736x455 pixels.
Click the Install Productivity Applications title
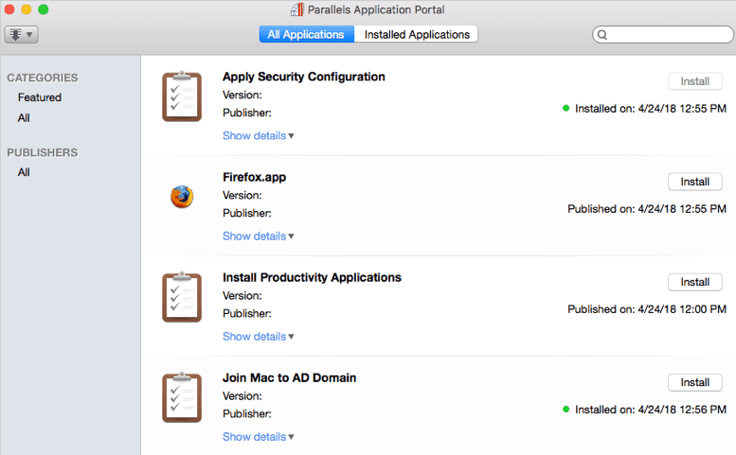(x=312, y=277)
